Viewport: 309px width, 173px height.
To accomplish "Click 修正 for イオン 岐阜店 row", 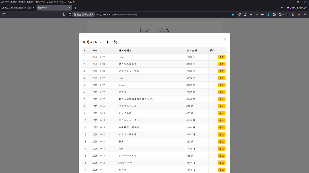I will pos(221,135).
